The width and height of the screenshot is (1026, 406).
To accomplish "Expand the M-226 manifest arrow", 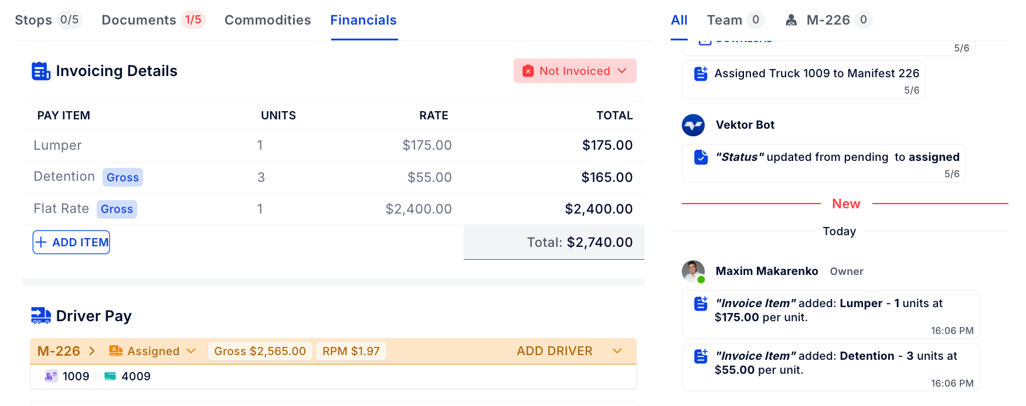I will [92, 351].
